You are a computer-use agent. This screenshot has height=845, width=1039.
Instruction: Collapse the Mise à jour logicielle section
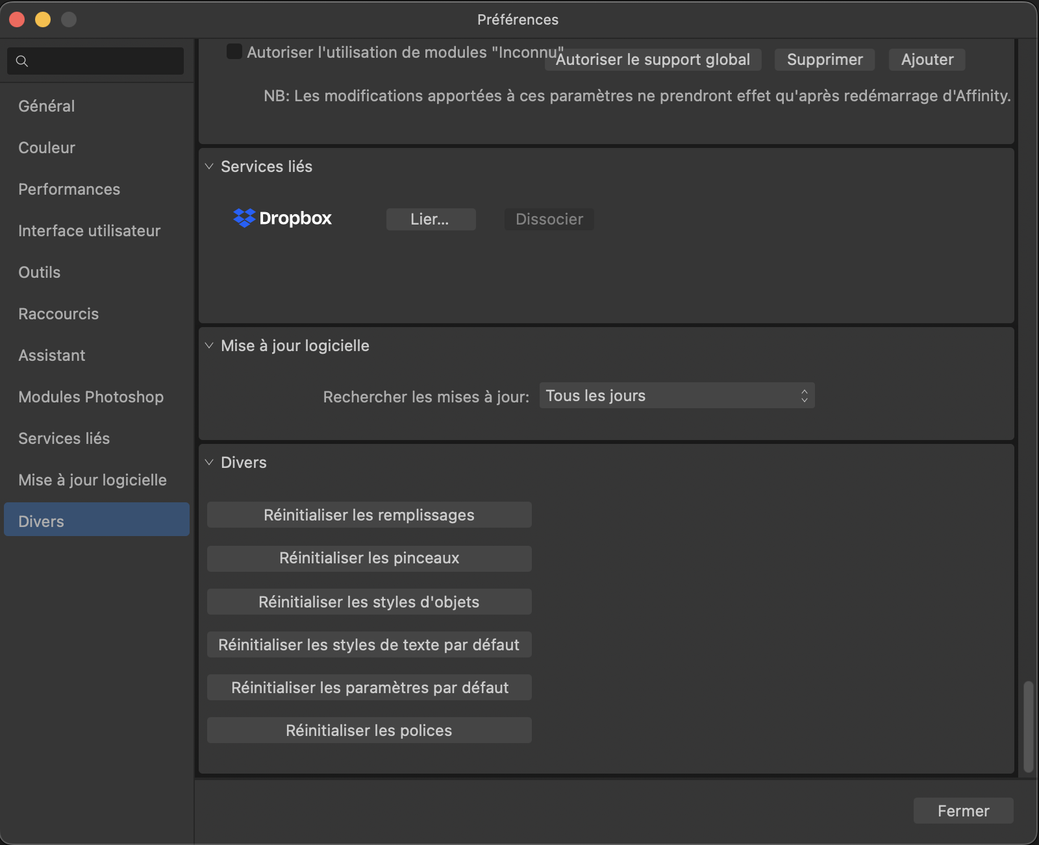coord(209,346)
